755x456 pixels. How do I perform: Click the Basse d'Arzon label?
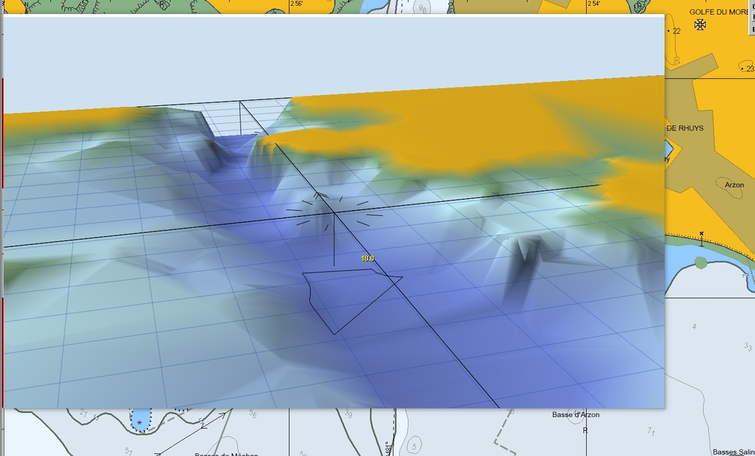coord(576,415)
